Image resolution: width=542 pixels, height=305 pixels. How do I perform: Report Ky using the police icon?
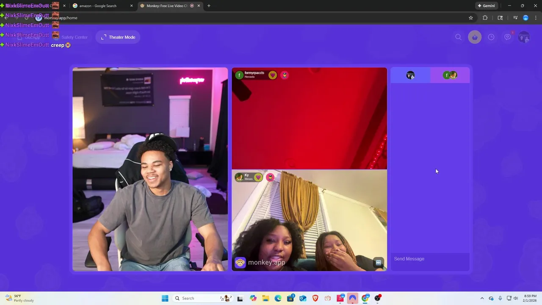point(270,177)
